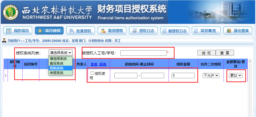256x117 pixels.
Task: Click the university logo emblem
Action: [11, 12]
